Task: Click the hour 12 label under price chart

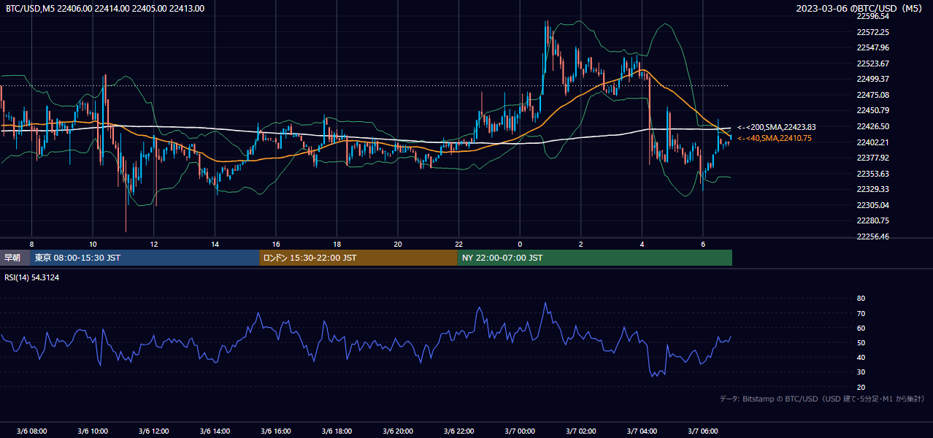Action: coord(153,244)
